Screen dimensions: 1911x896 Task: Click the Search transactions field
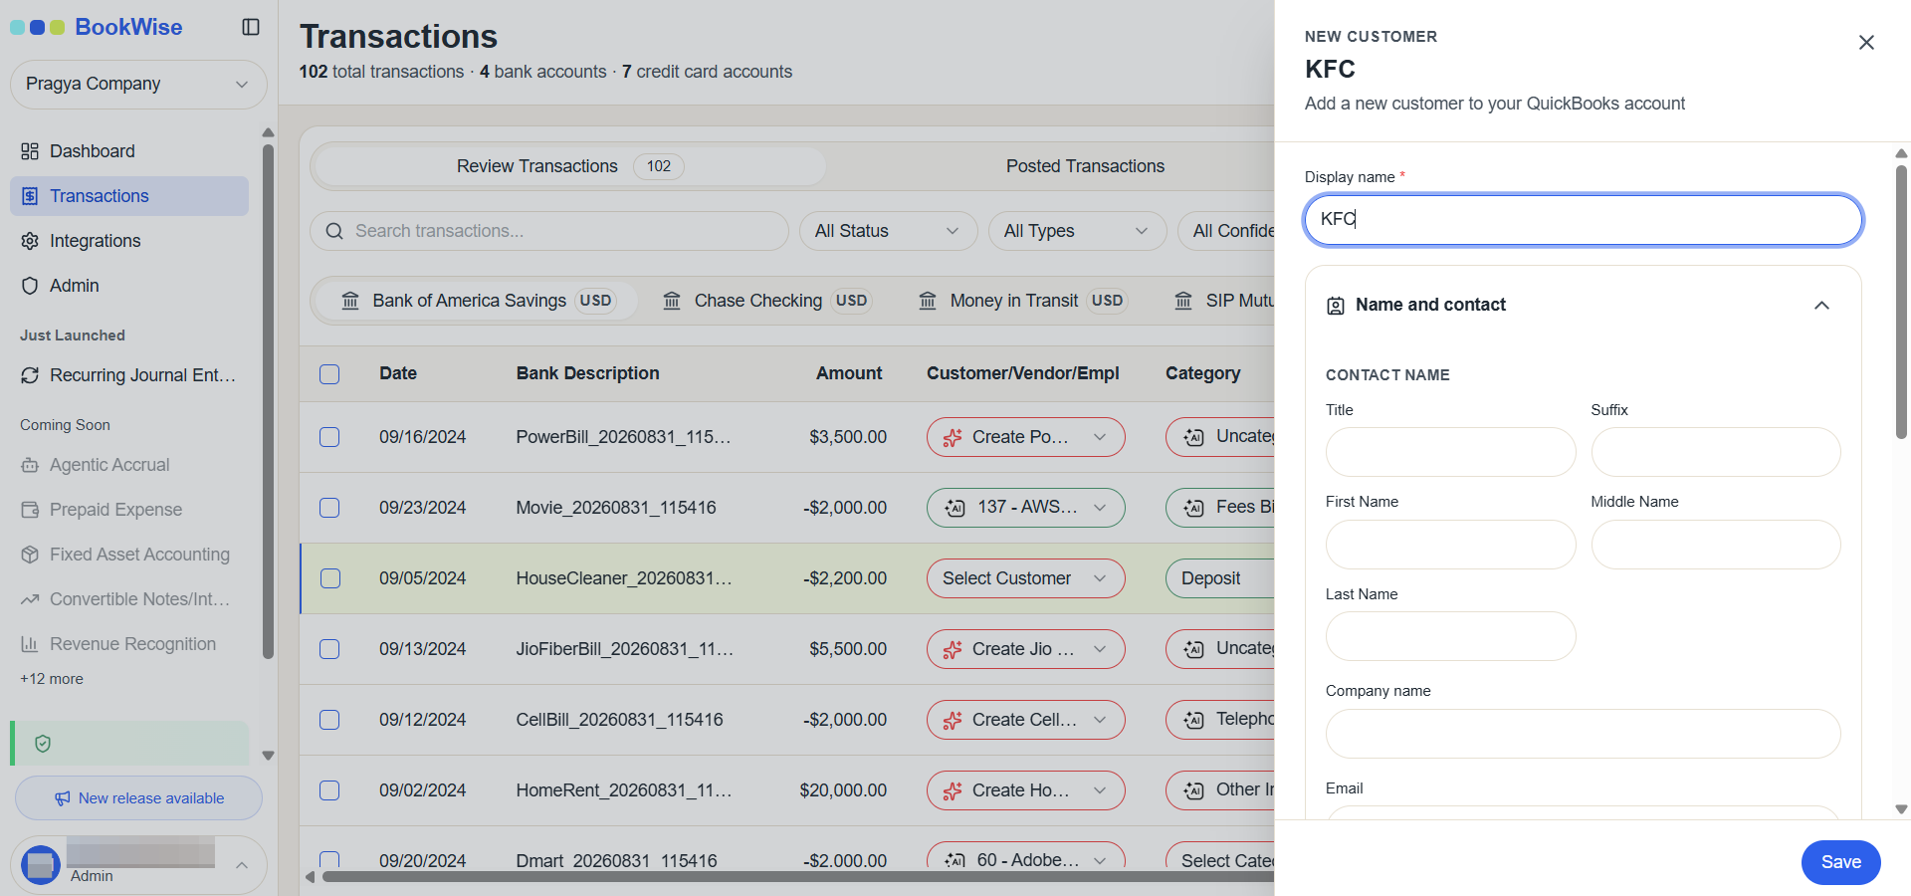[x=549, y=231]
